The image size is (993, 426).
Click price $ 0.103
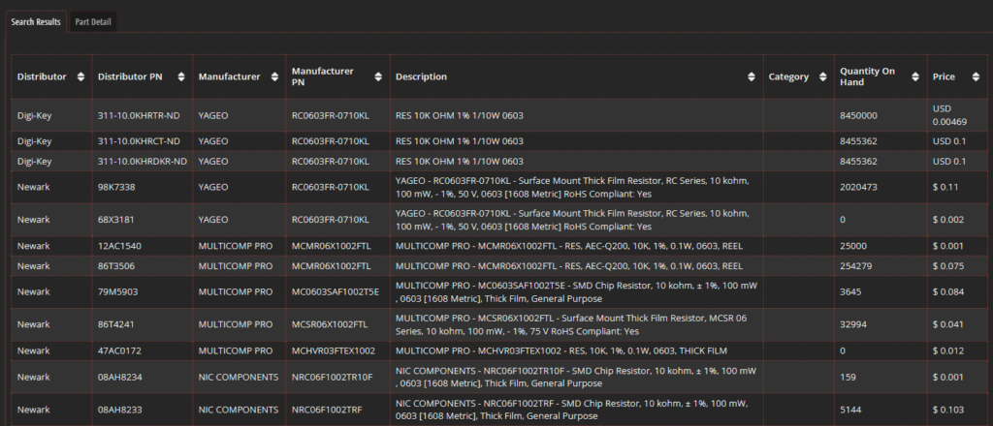948,410
